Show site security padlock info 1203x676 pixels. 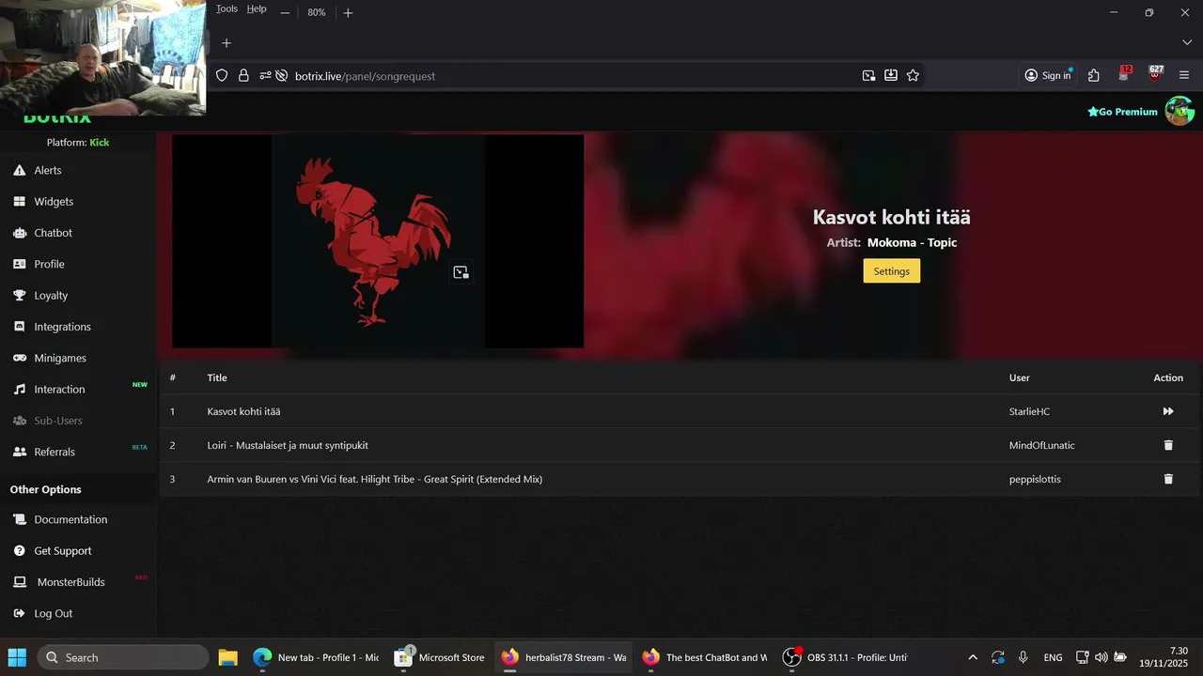243,76
